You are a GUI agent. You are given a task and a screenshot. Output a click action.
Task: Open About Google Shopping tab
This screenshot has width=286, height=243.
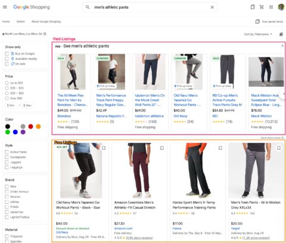click(x=46, y=21)
